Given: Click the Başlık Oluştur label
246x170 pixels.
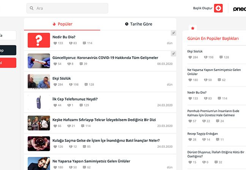Looking at the screenshot, I should click(x=203, y=8).
